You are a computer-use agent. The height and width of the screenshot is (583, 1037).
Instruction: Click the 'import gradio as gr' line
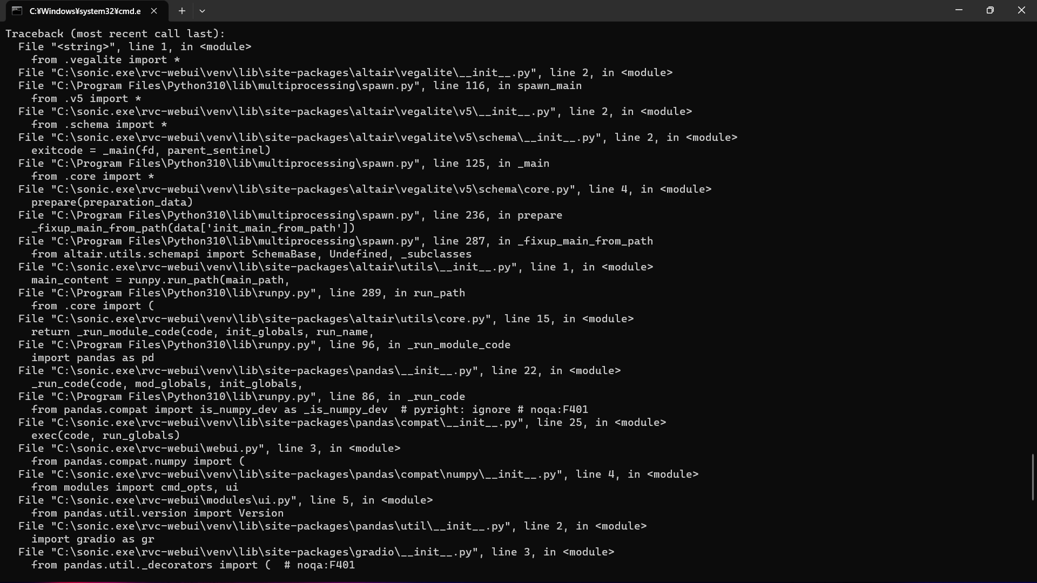click(x=93, y=539)
